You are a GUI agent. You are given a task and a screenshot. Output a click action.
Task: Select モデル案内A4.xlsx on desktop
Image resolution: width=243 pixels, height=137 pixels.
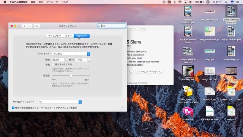[210, 113]
